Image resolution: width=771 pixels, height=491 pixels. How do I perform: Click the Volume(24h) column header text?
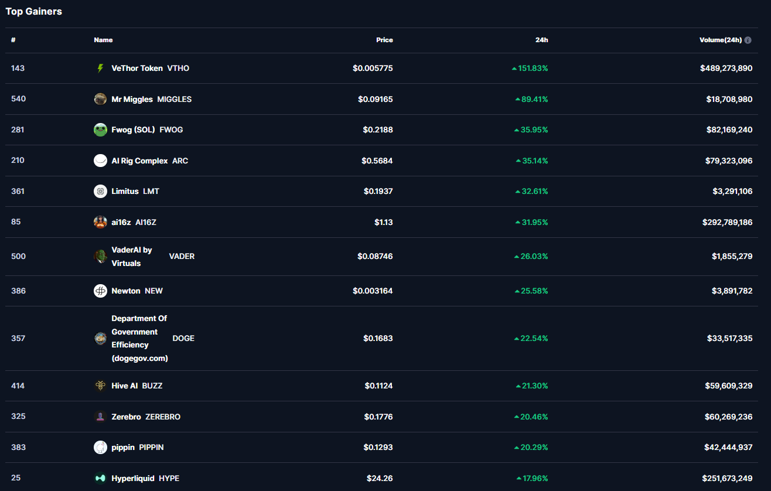pyautogui.click(x=720, y=40)
